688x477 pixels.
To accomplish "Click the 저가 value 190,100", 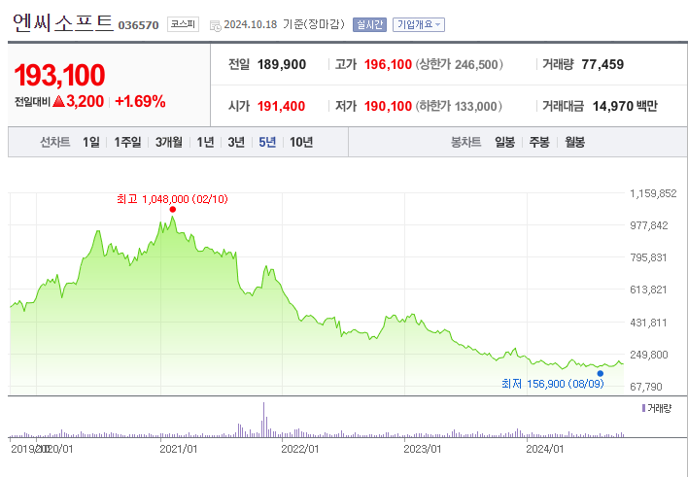I will point(388,106).
